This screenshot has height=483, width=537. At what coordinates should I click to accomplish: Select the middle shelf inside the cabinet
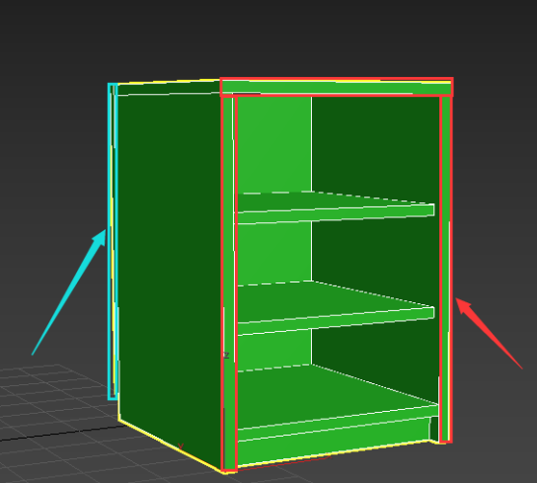pos(336,307)
